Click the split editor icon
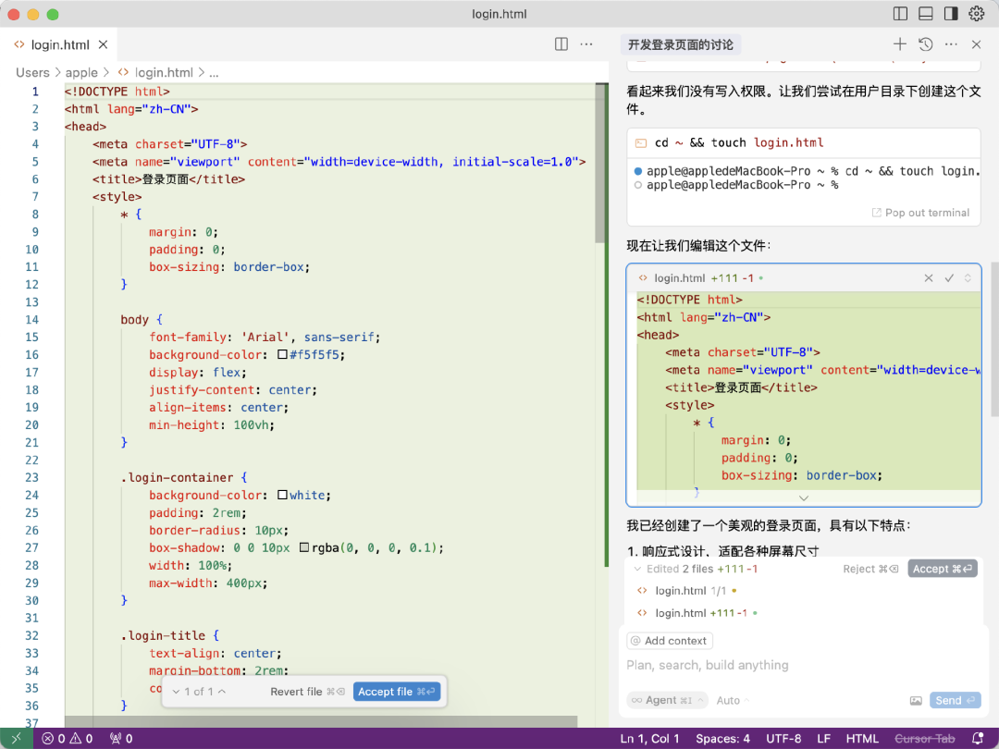The image size is (999, 749). (561, 44)
